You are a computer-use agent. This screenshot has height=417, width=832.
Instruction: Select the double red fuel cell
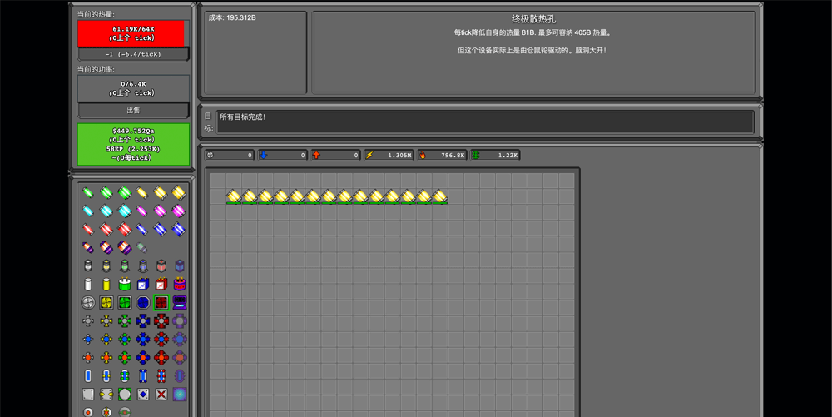106,230
